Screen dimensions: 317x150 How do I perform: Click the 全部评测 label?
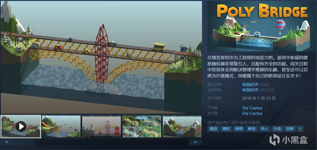(x=214, y=90)
